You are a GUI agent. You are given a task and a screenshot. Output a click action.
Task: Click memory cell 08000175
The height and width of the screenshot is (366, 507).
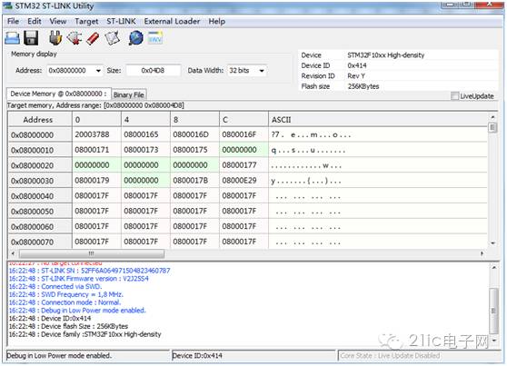pyautogui.click(x=194, y=150)
